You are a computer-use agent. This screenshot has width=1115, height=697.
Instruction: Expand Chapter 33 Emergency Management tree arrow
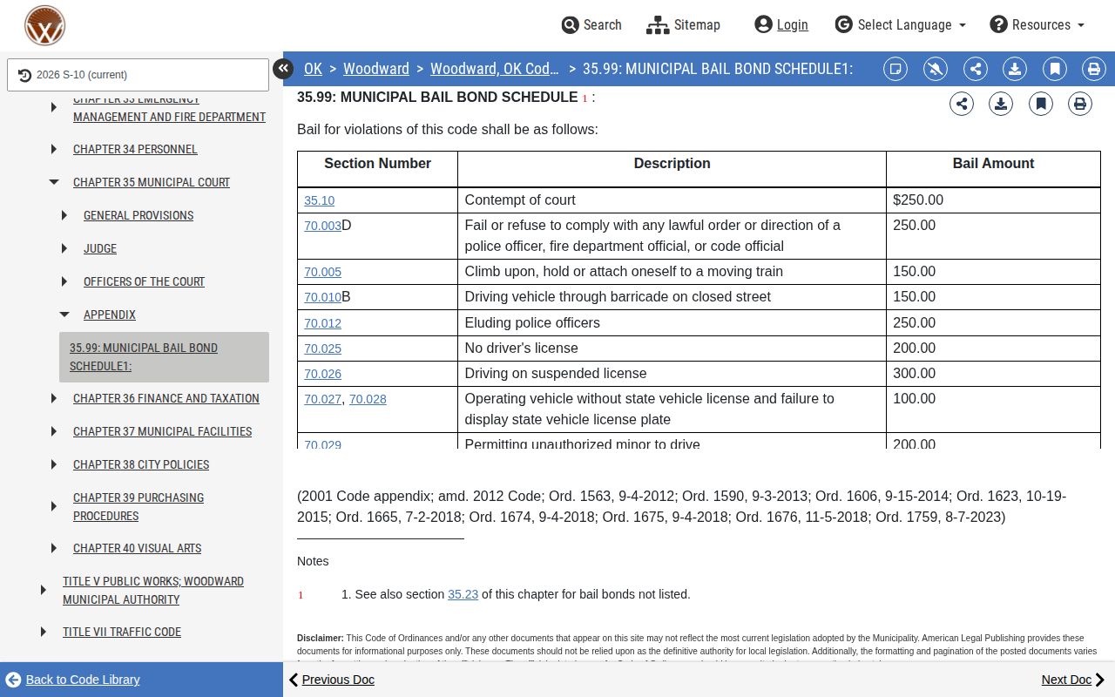pyautogui.click(x=54, y=107)
